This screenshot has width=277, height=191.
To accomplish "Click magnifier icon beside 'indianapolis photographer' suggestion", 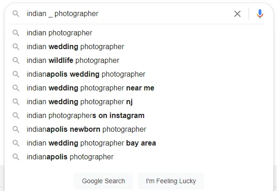I will tap(16, 157).
